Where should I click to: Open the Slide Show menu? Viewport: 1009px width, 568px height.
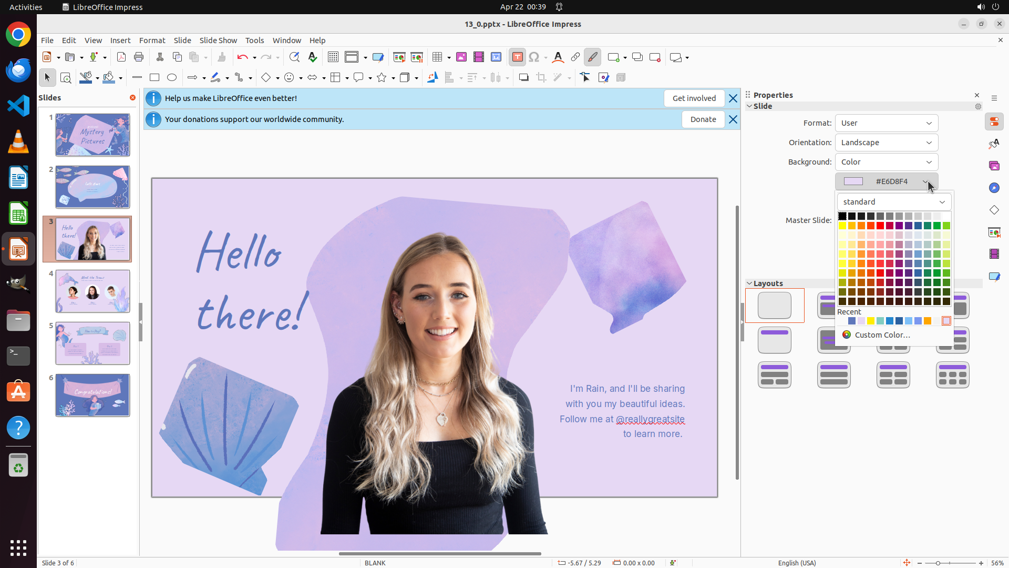(x=218, y=40)
